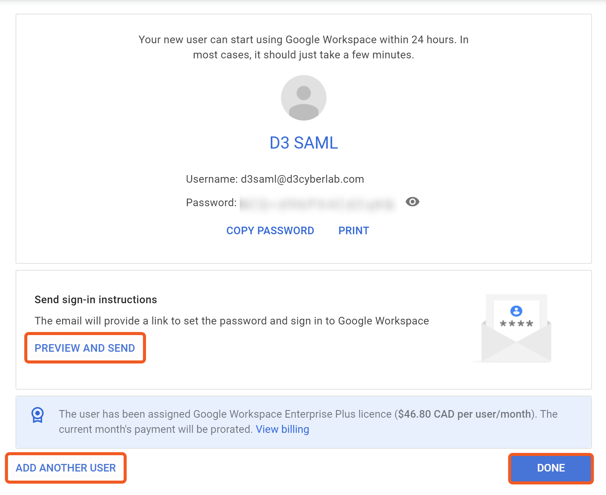Open PREVIEW AND SEND sign-in email
606x495 pixels.
pyautogui.click(x=85, y=348)
